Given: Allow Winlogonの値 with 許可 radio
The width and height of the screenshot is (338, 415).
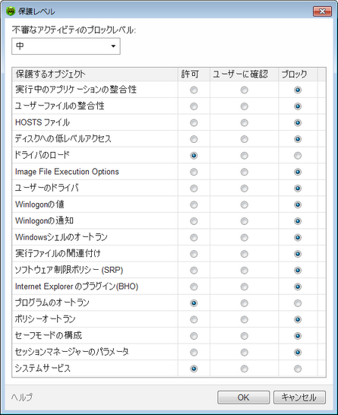Looking at the screenshot, I should pyautogui.click(x=194, y=205).
